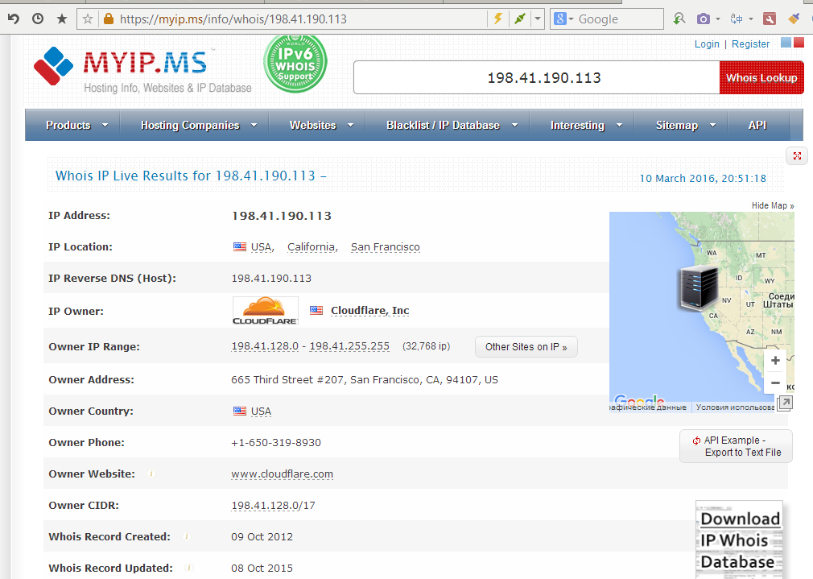Image resolution: width=813 pixels, height=579 pixels.
Task: Click the fullscreen expand icon above the date
Action: [x=797, y=156]
